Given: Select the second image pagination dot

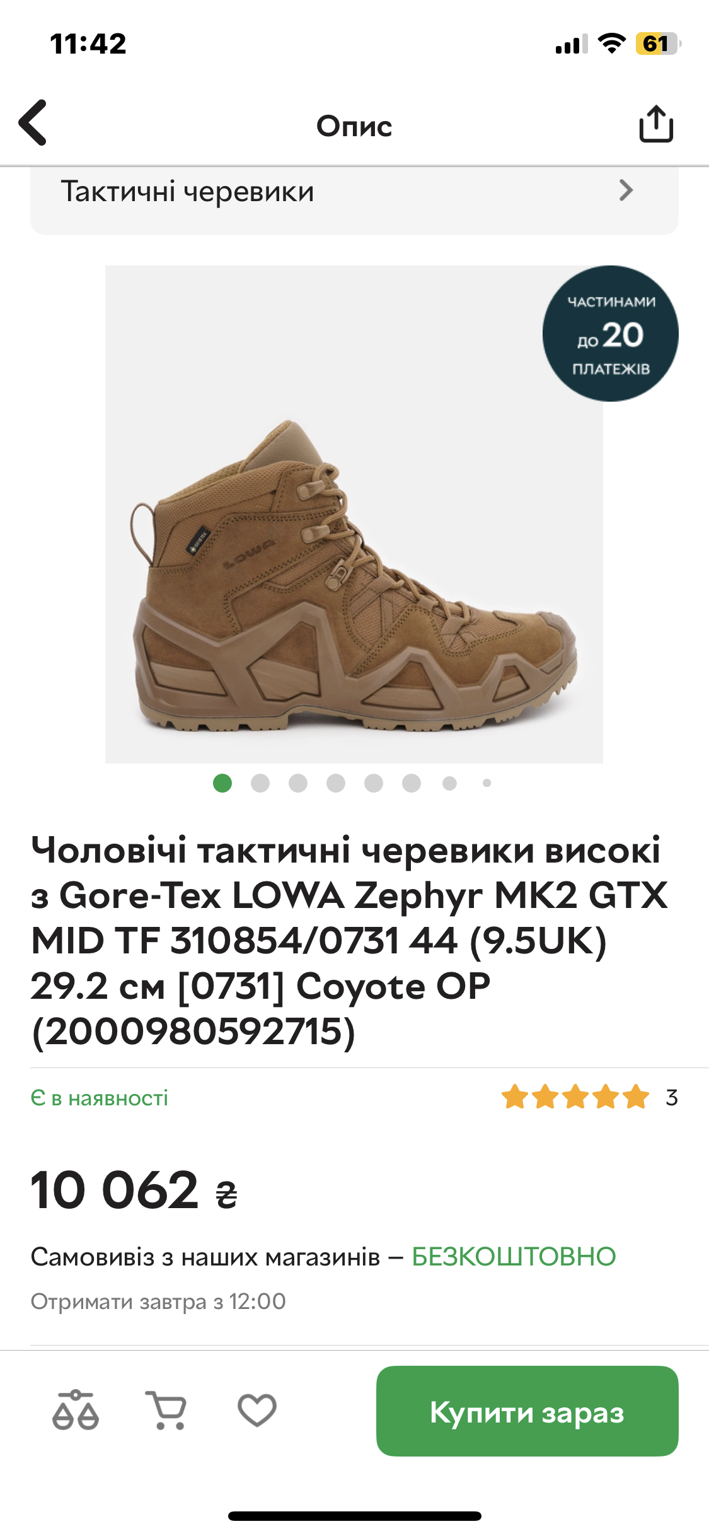Looking at the screenshot, I should (260, 783).
